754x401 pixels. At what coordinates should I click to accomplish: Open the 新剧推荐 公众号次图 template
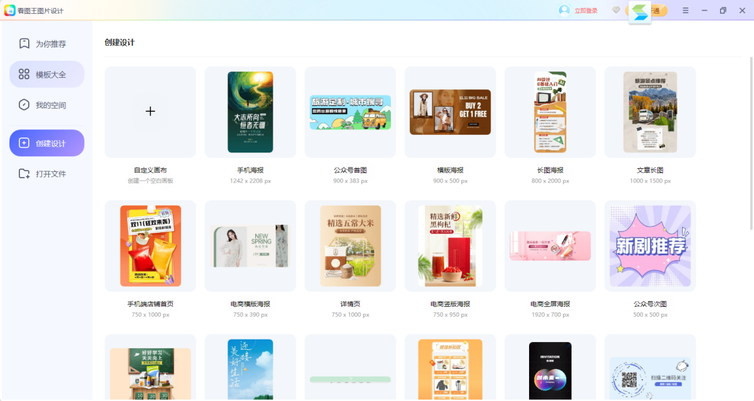(650, 245)
